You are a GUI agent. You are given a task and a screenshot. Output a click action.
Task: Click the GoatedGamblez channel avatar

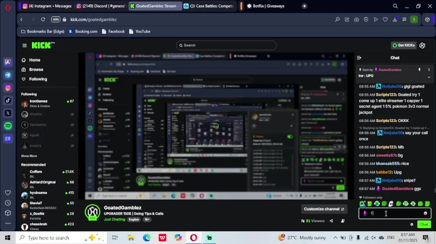(x=92, y=212)
